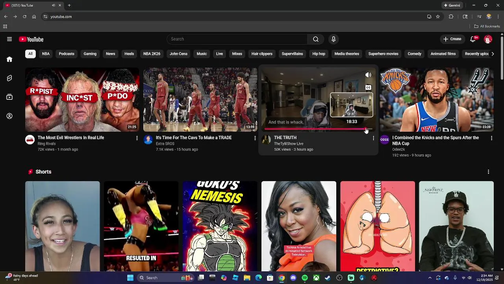This screenshot has width=504, height=284.
Task: Open the Knicks and Spurs video thumbnail
Action: point(436,99)
